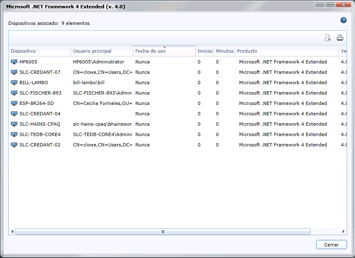Maximize the dialog window

click(x=331, y=5)
